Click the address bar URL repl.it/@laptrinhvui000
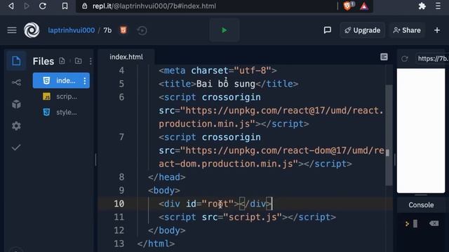Viewport: 449px width, 252px height. pyautogui.click(x=154, y=6)
